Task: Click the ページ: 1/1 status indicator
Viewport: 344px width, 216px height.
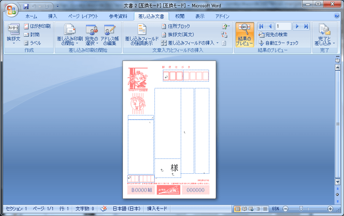Action: (43, 208)
